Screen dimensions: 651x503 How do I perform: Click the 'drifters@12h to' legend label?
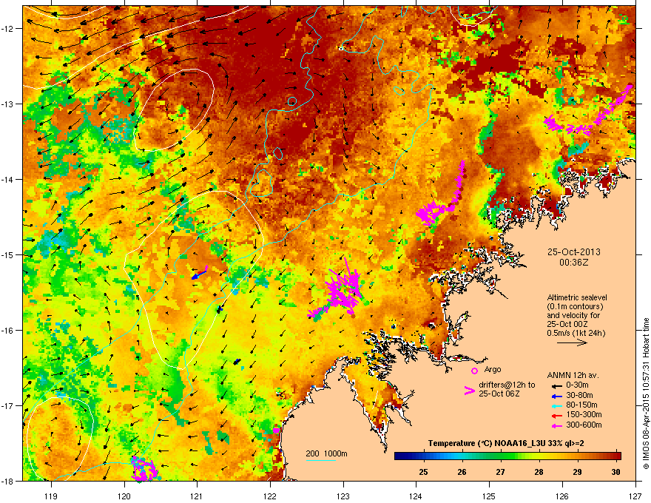pos(507,385)
